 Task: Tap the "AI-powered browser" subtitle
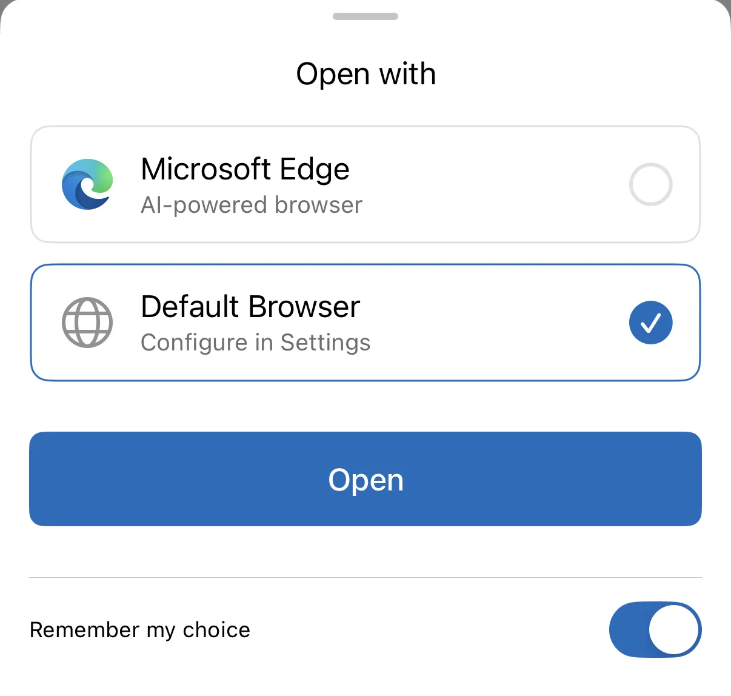(x=251, y=205)
